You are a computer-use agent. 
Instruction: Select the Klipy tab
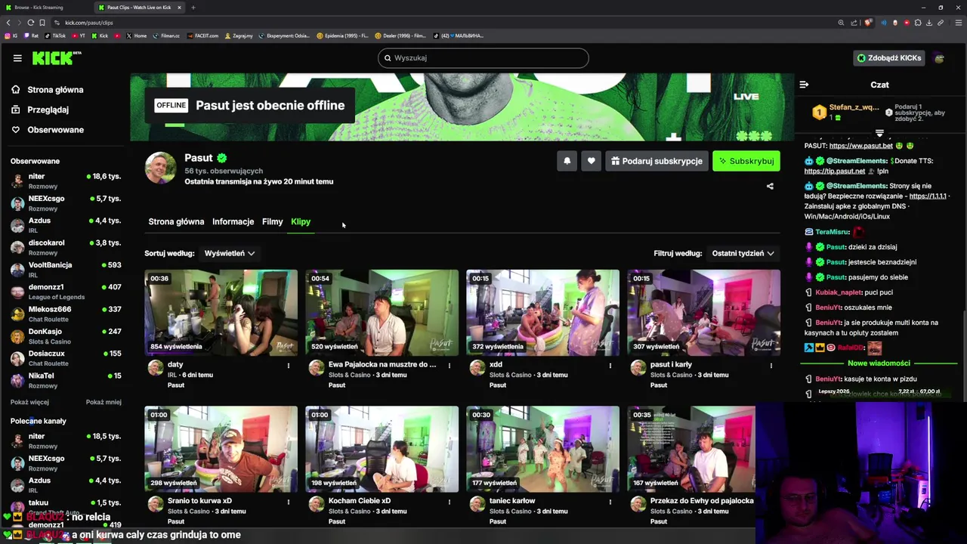[301, 221]
